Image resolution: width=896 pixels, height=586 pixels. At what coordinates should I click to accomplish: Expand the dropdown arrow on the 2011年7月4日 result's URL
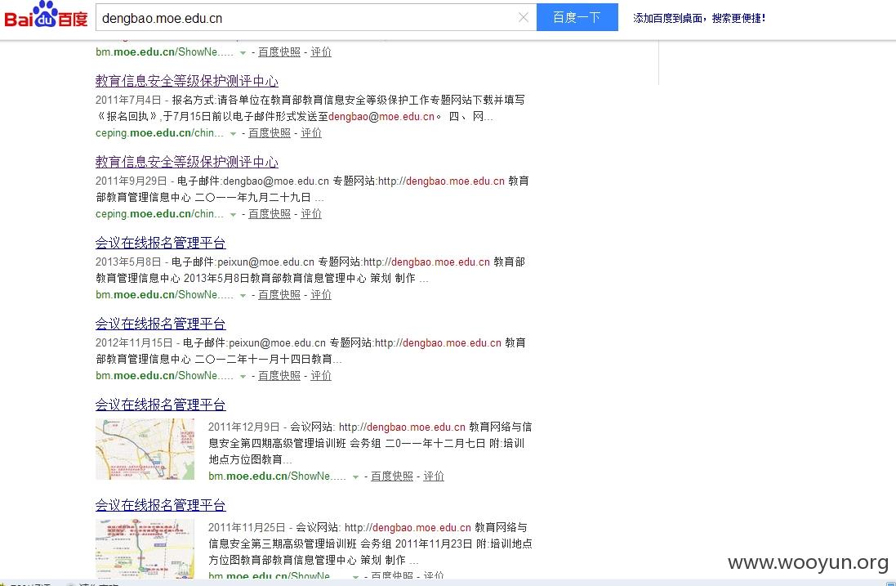233,134
